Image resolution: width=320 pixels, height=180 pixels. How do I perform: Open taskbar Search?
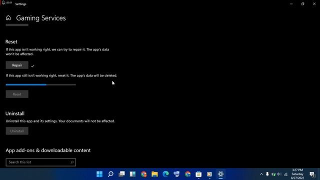tap(110, 174)
